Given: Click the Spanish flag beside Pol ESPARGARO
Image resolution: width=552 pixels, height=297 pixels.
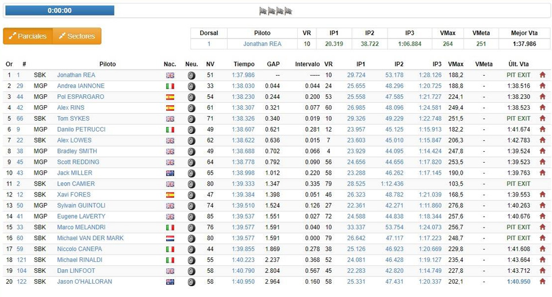Looking at the screenshot, I should pos(170,97).
